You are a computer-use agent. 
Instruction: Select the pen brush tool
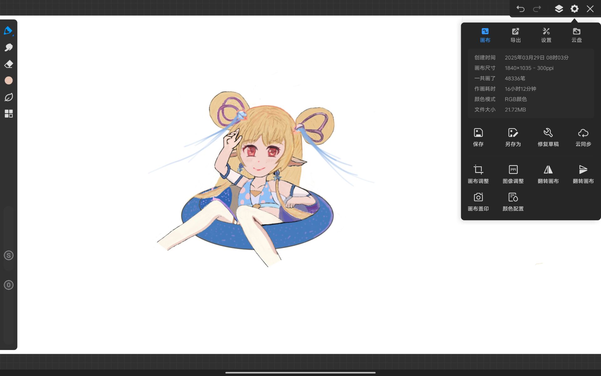pyautogui.click(x=8, y=31)
